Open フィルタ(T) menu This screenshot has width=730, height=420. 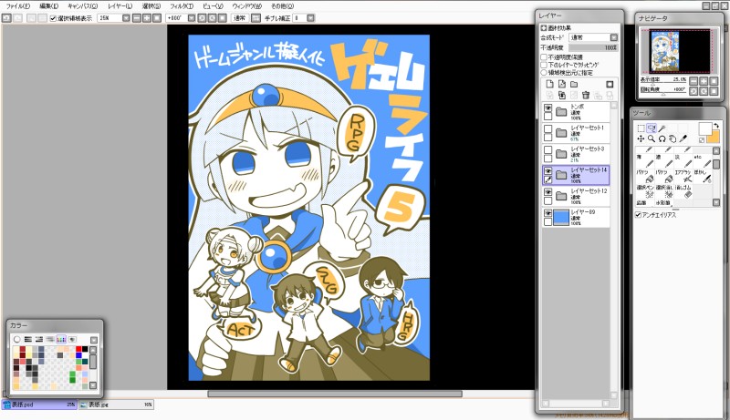point(182,6)
